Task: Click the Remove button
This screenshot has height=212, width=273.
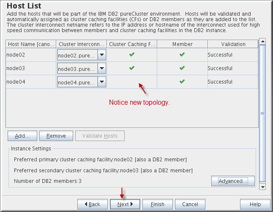Action: tap(56, 136)
